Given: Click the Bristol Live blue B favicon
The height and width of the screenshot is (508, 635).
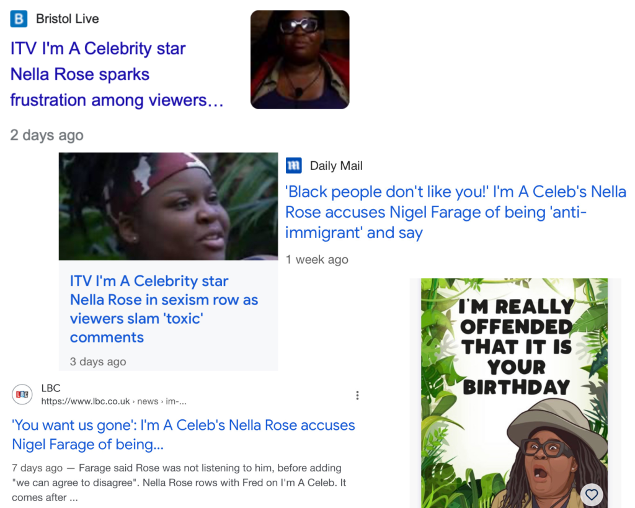Looking at the screenshot, I should point(19,19).
